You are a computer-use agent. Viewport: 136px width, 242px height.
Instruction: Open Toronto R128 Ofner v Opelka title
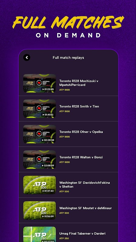click(81, 132)
